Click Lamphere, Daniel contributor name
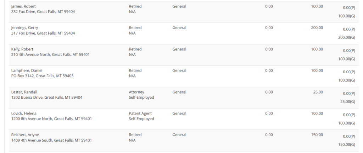 (x=27, y=71)
